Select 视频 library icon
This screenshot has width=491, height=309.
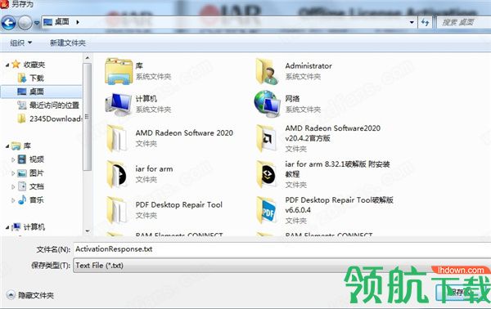[x=22, y=159]
